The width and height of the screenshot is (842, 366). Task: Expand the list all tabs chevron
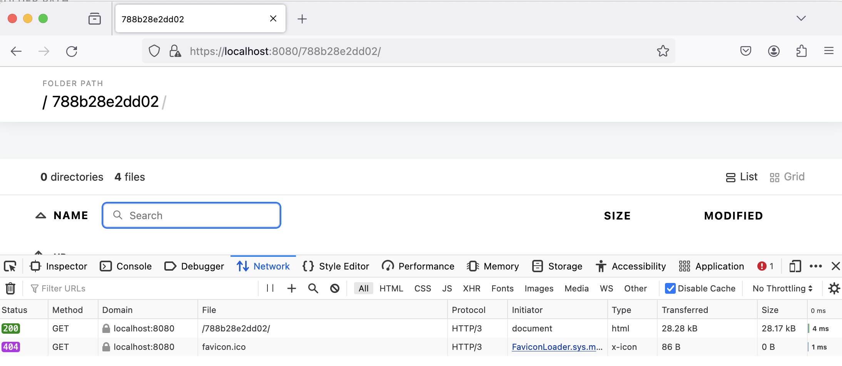click(x=801, y=18)
